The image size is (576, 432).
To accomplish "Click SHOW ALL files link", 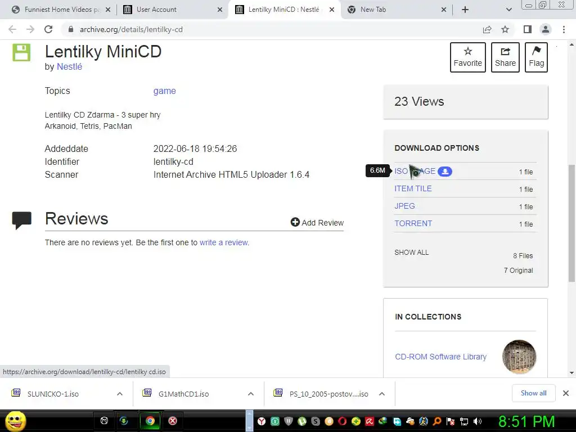I will 411,253.
